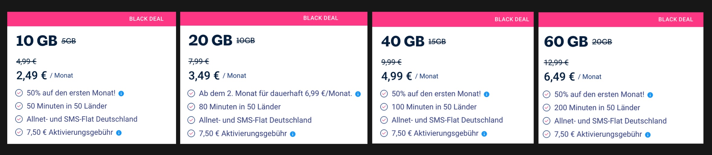
Task: Show activation fee info for 20 GB plan
Action: (293, 134)
